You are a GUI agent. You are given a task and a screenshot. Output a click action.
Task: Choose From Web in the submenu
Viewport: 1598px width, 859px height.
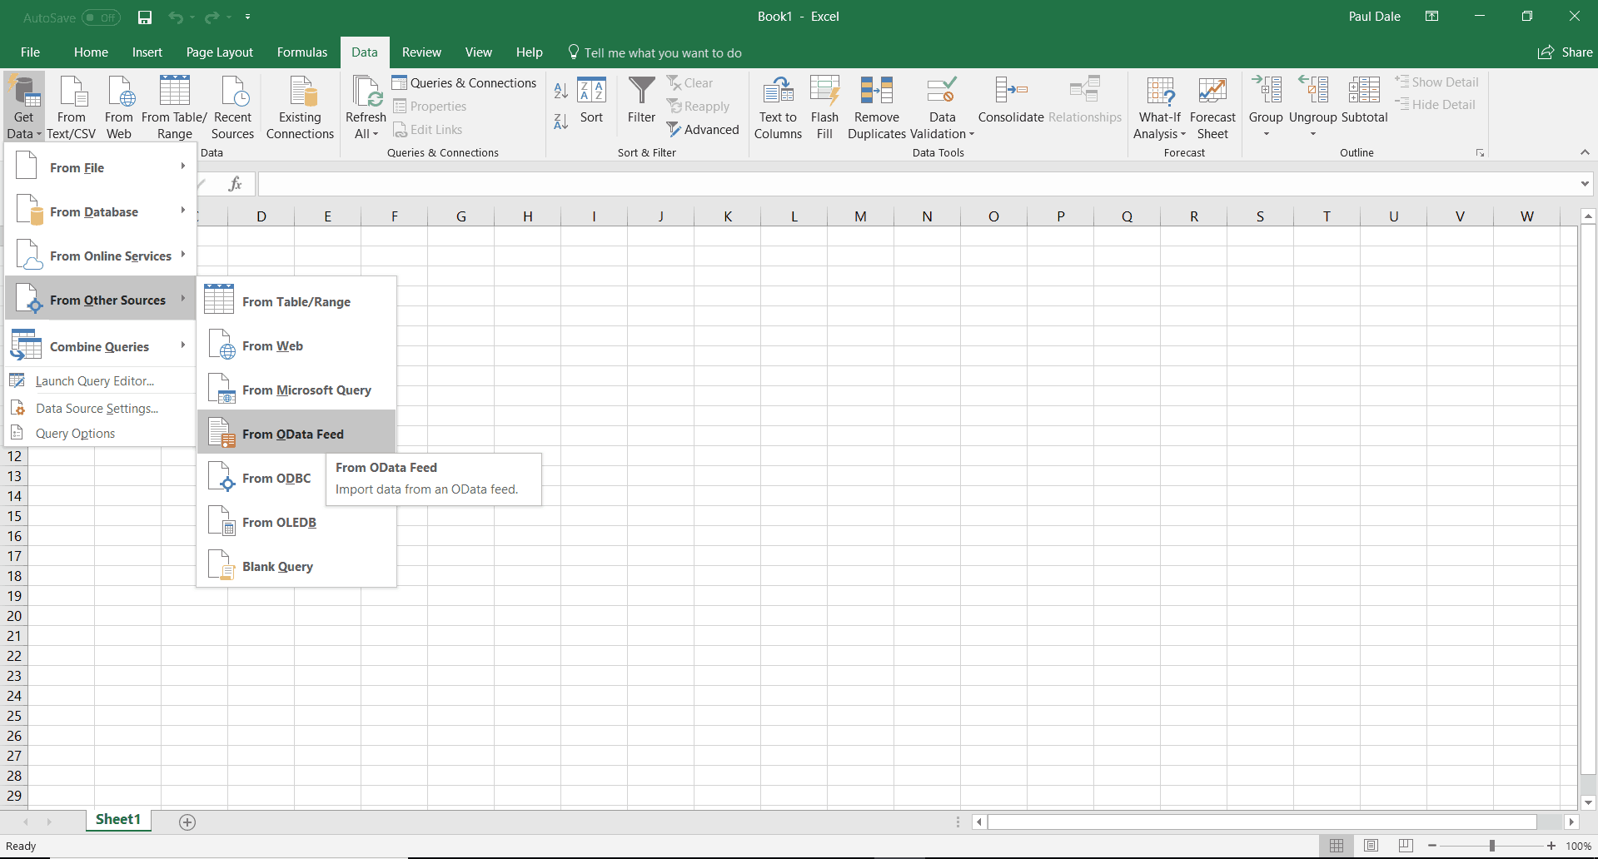click(x=296, y=345)
